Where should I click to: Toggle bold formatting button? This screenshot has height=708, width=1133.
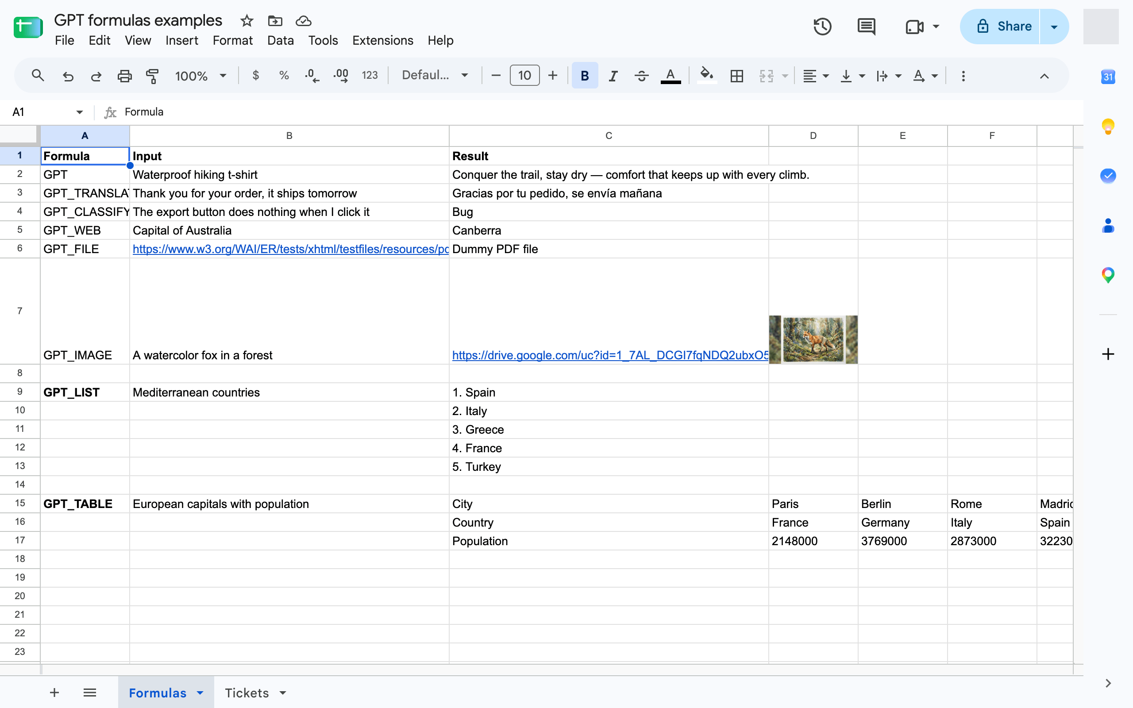[585, 75]
